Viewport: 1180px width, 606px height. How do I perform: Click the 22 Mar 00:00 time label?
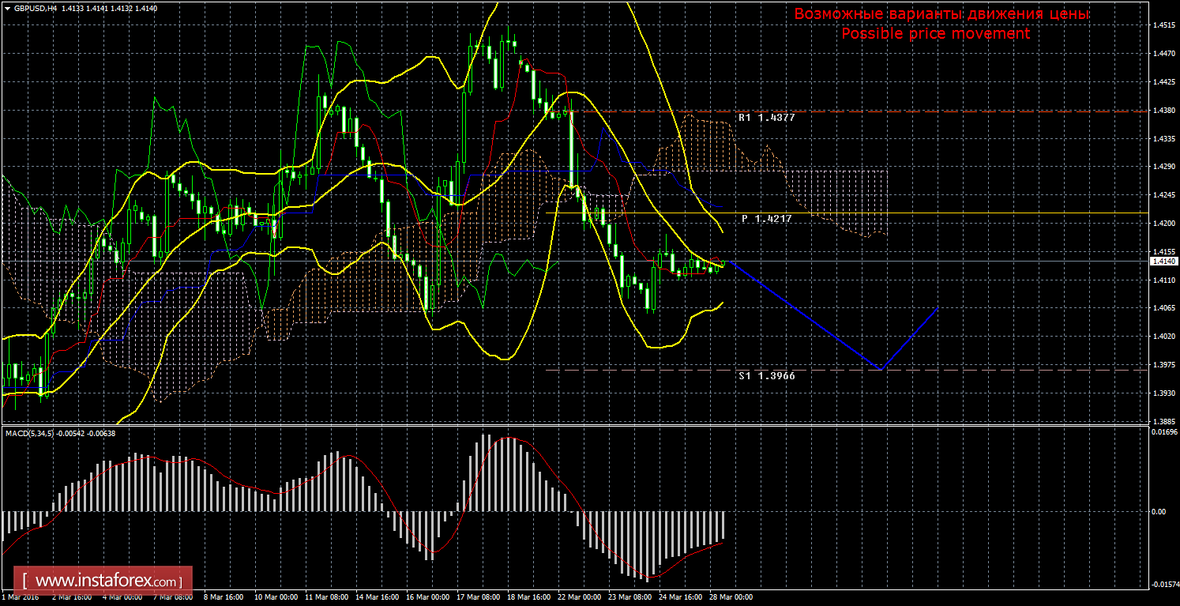coord(581,598)
